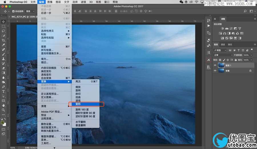
Task: Toggle the Auto-Select checkbox
Action: coord(13,11)
